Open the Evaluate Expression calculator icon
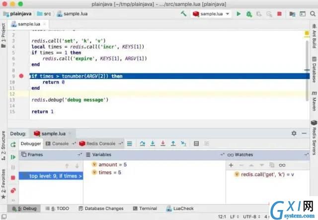Image resolution: width=318 pixels, height=220 pixels. tap(196, 144)
